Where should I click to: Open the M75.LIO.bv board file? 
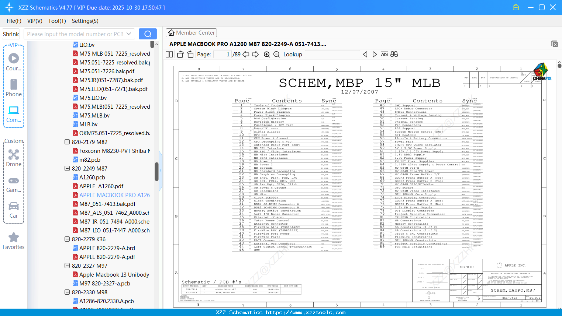(90, 98)
